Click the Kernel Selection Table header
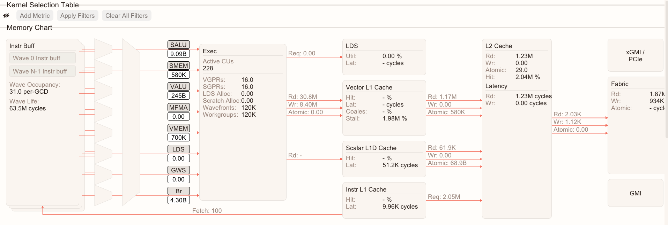 43,5
